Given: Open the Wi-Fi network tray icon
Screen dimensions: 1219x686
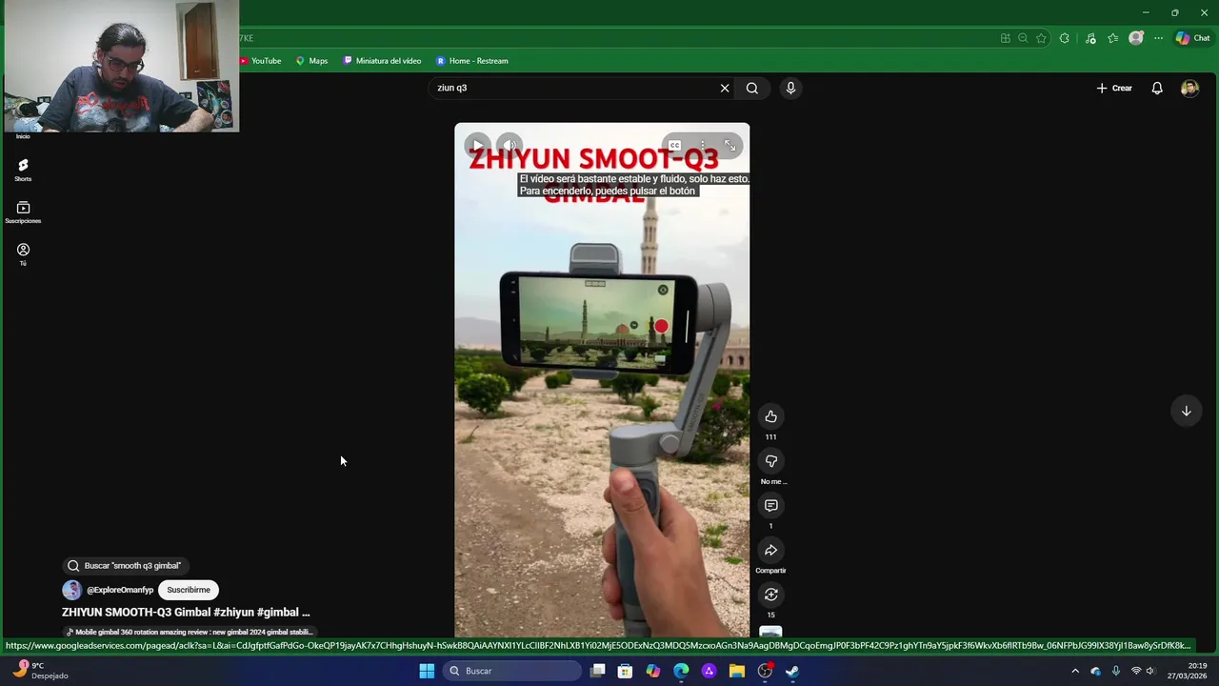Looking at the screenshot, I should 1135,671.
